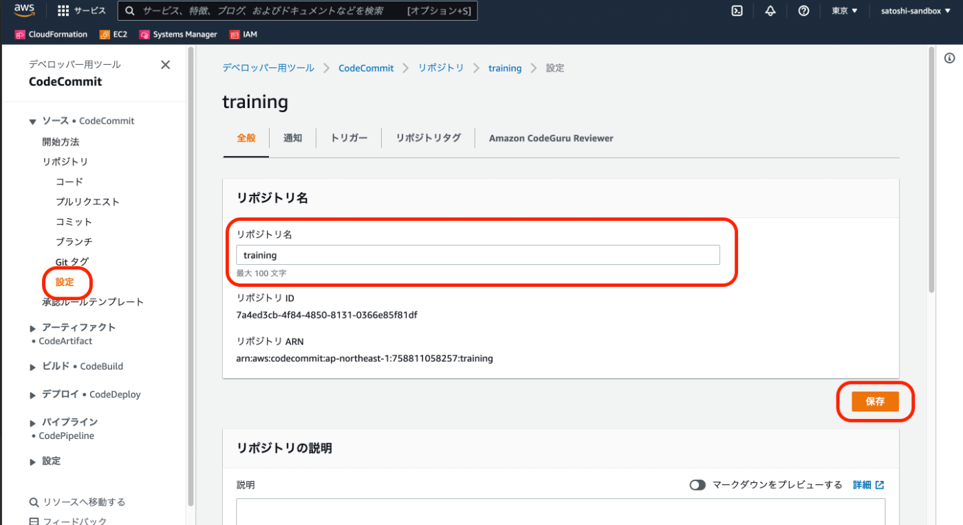Switch to the トリガー tab

(349, 138)
